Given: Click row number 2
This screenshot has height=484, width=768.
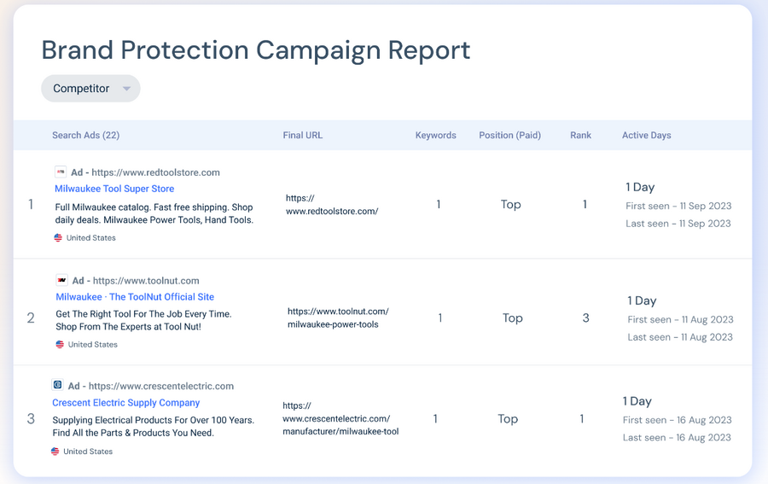Looking at the screenshot, I should (x=31, y=318).
